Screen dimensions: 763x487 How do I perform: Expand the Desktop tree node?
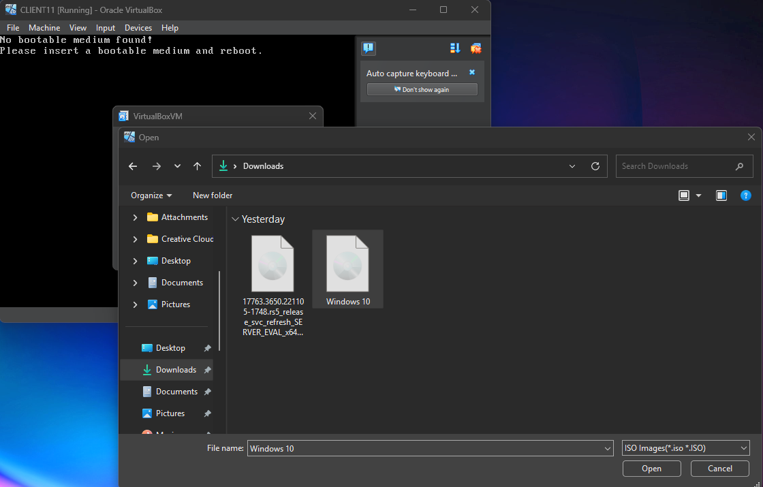(x=135, y=262)
